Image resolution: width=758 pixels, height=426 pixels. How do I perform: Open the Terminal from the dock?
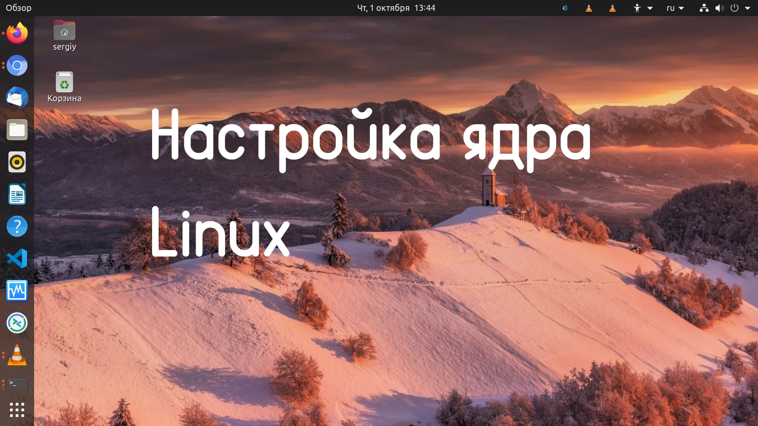[17, 384]
